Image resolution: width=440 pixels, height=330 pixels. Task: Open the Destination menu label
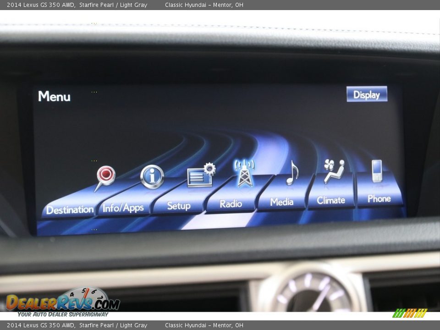[70, 209]
